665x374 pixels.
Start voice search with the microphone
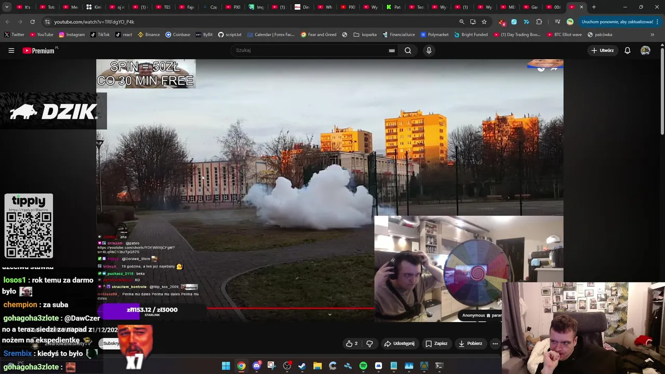(x=429, y=50)
